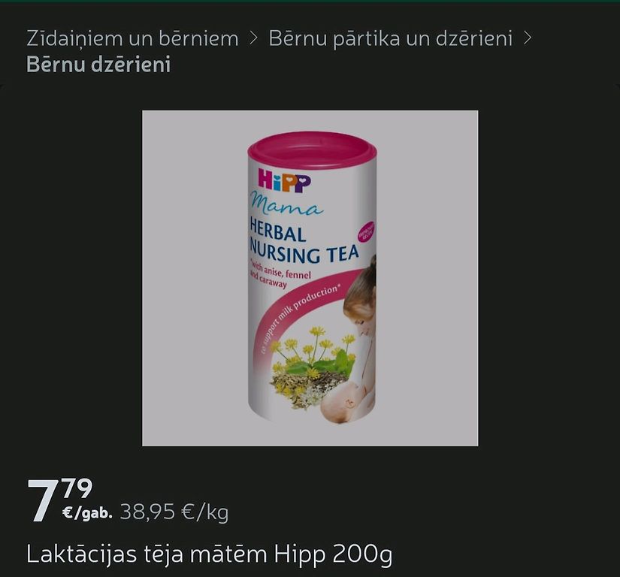
Task: Select the Bērnu dzērieni breadcrumb
Action: (98, 65)
